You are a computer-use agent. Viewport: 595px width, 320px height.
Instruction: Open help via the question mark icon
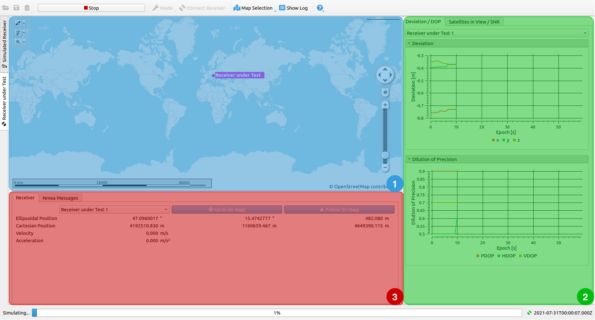319,7
